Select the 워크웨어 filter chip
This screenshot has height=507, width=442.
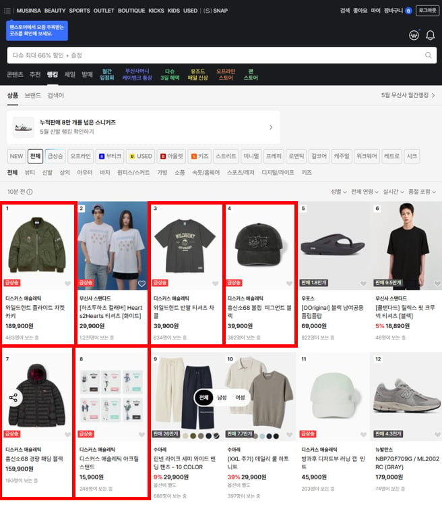tap(367, 156)
